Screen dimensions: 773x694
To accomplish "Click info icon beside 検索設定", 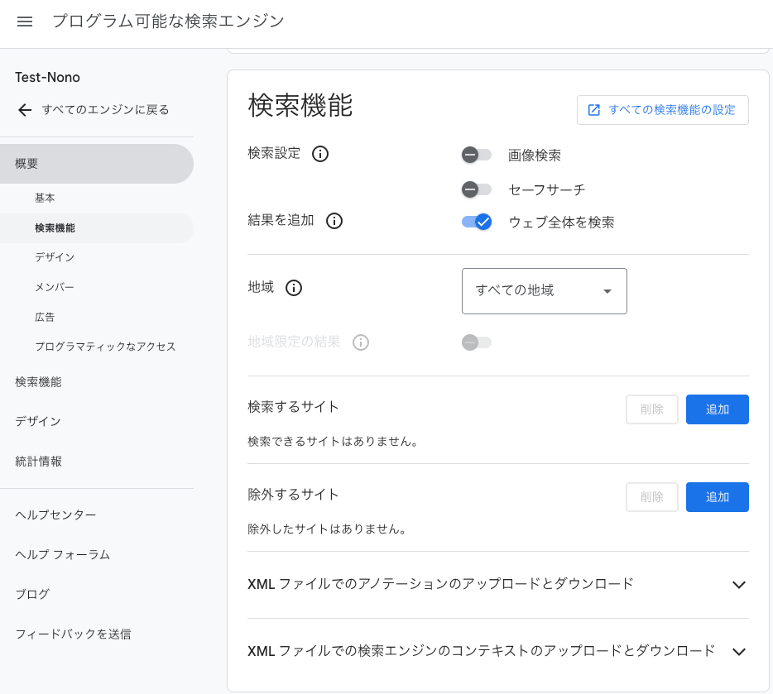I will 320,154.
